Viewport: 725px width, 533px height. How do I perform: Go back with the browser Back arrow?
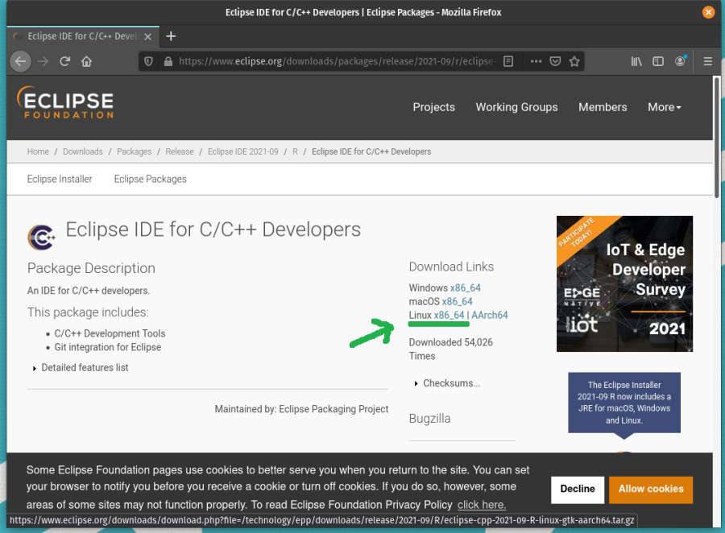20,61
